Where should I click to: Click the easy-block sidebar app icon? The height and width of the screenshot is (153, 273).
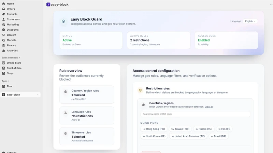[3, 95]
